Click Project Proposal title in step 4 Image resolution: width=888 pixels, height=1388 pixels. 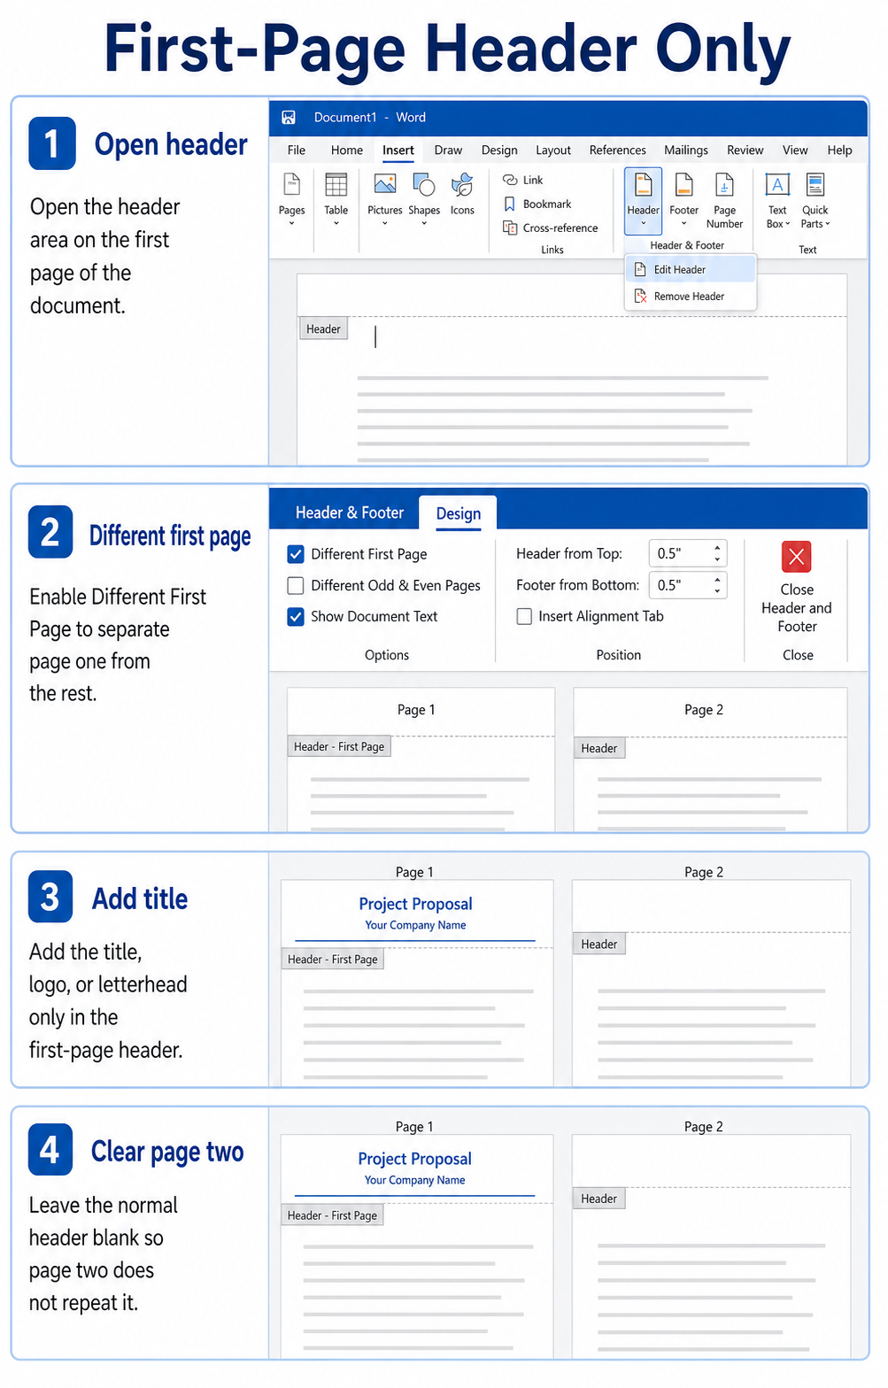click(414, 1159)
